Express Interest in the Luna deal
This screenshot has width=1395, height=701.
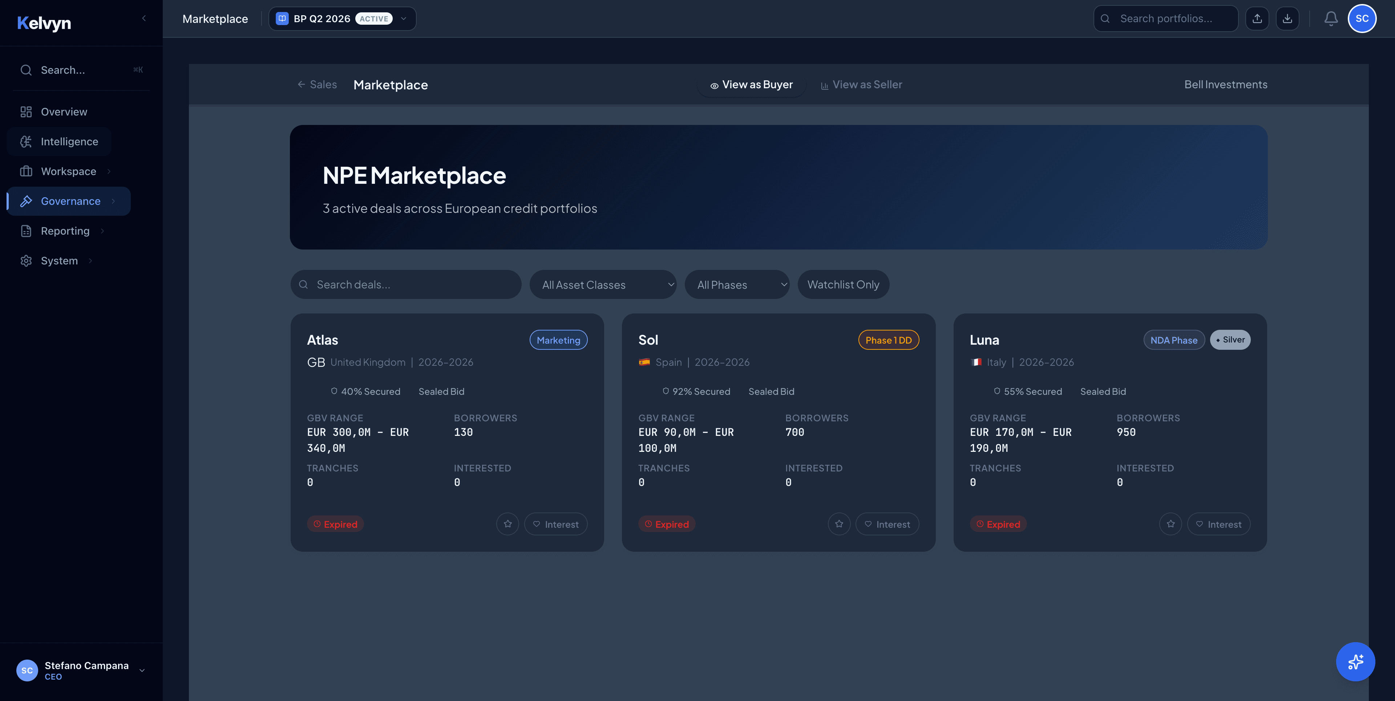tap(1218, 523)
